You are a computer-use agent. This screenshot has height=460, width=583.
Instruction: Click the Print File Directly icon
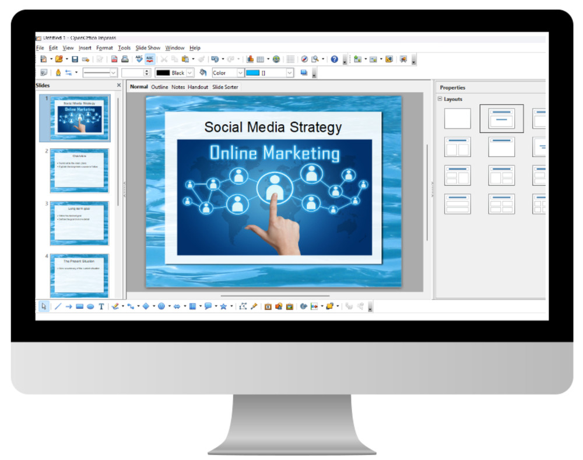tap(124, 59)
